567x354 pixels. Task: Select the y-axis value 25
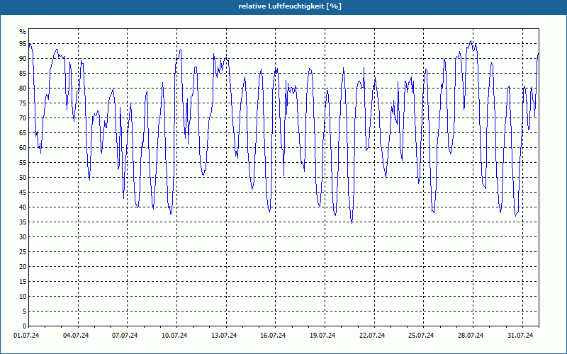23,252
